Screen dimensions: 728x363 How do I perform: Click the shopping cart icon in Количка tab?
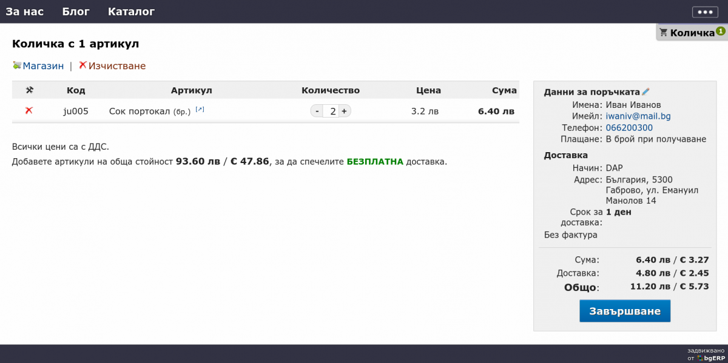click(664, 33)
